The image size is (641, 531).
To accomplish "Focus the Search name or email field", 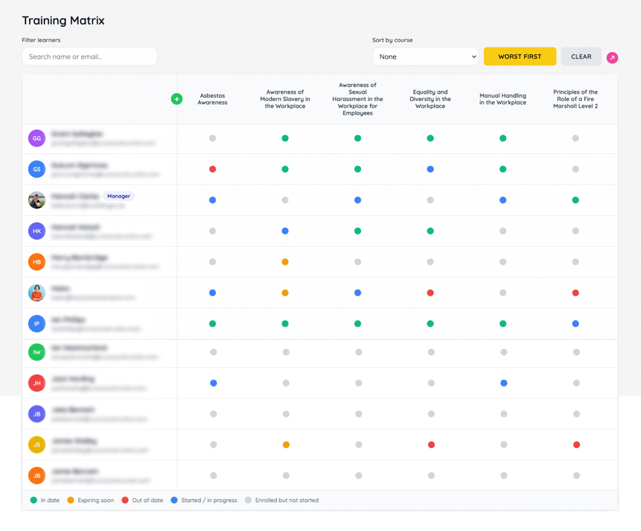I will coord(90,57).
